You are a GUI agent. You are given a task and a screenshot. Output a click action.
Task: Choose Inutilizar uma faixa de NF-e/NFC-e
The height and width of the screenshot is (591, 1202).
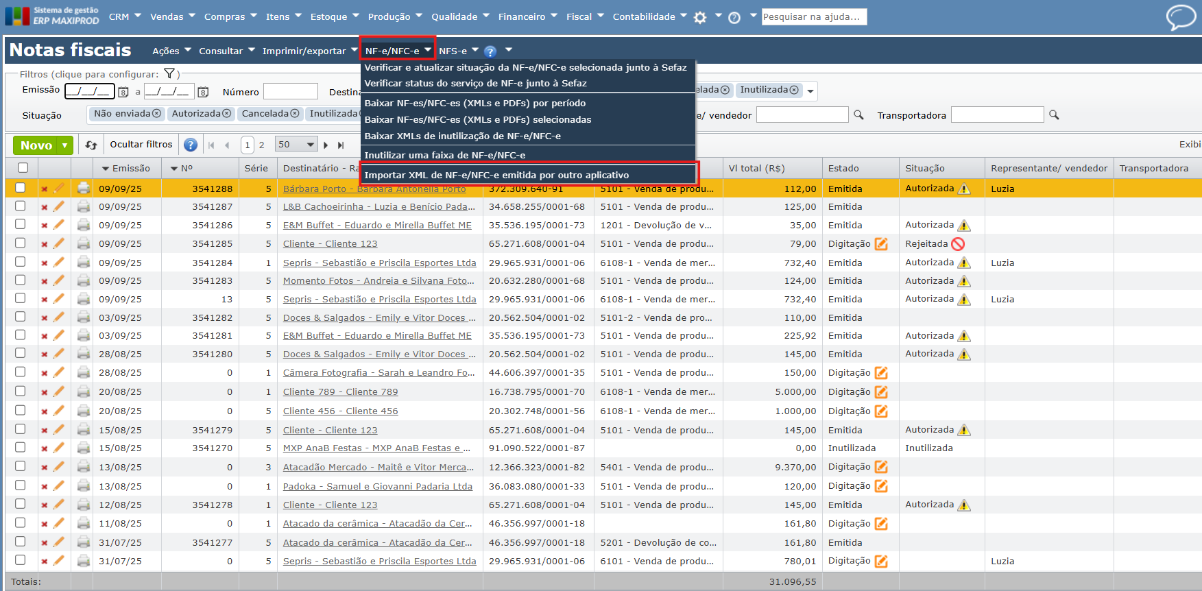(x=445, y=155)
